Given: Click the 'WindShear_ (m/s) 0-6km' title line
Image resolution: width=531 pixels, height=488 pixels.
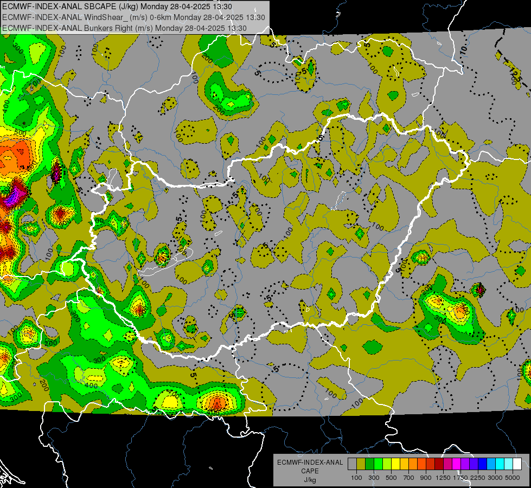Looking at the screenshot, I should (133, 17).
